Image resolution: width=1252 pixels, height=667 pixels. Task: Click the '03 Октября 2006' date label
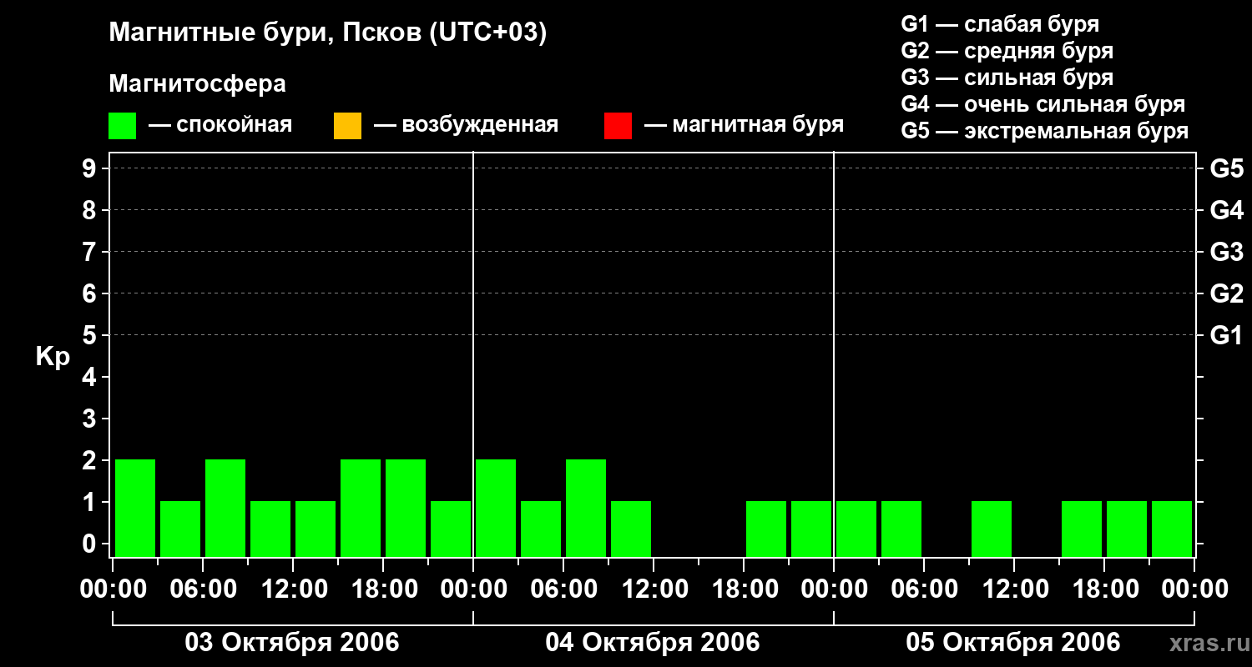coord(292,643)
